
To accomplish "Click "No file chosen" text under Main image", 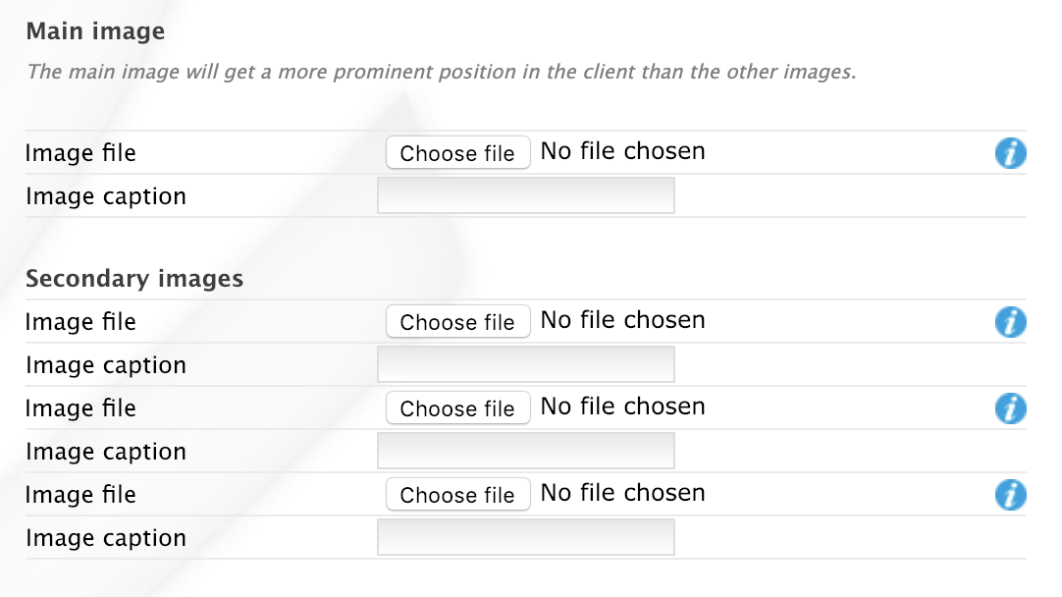I will point(622,151).
